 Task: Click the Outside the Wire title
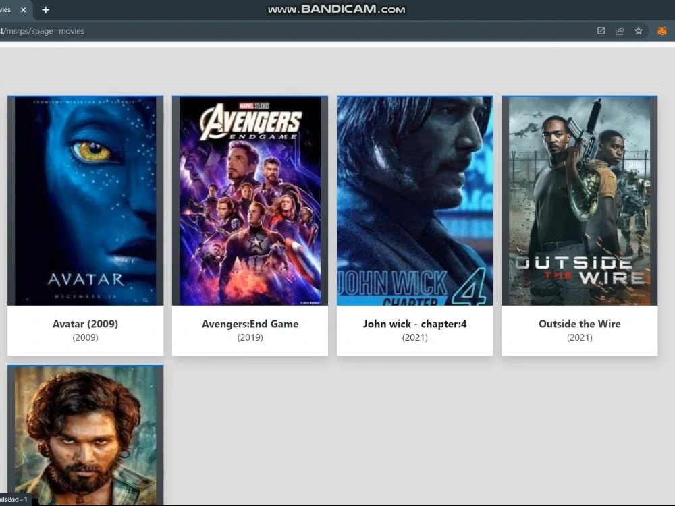pyautogui.click(x=579, y=324)
